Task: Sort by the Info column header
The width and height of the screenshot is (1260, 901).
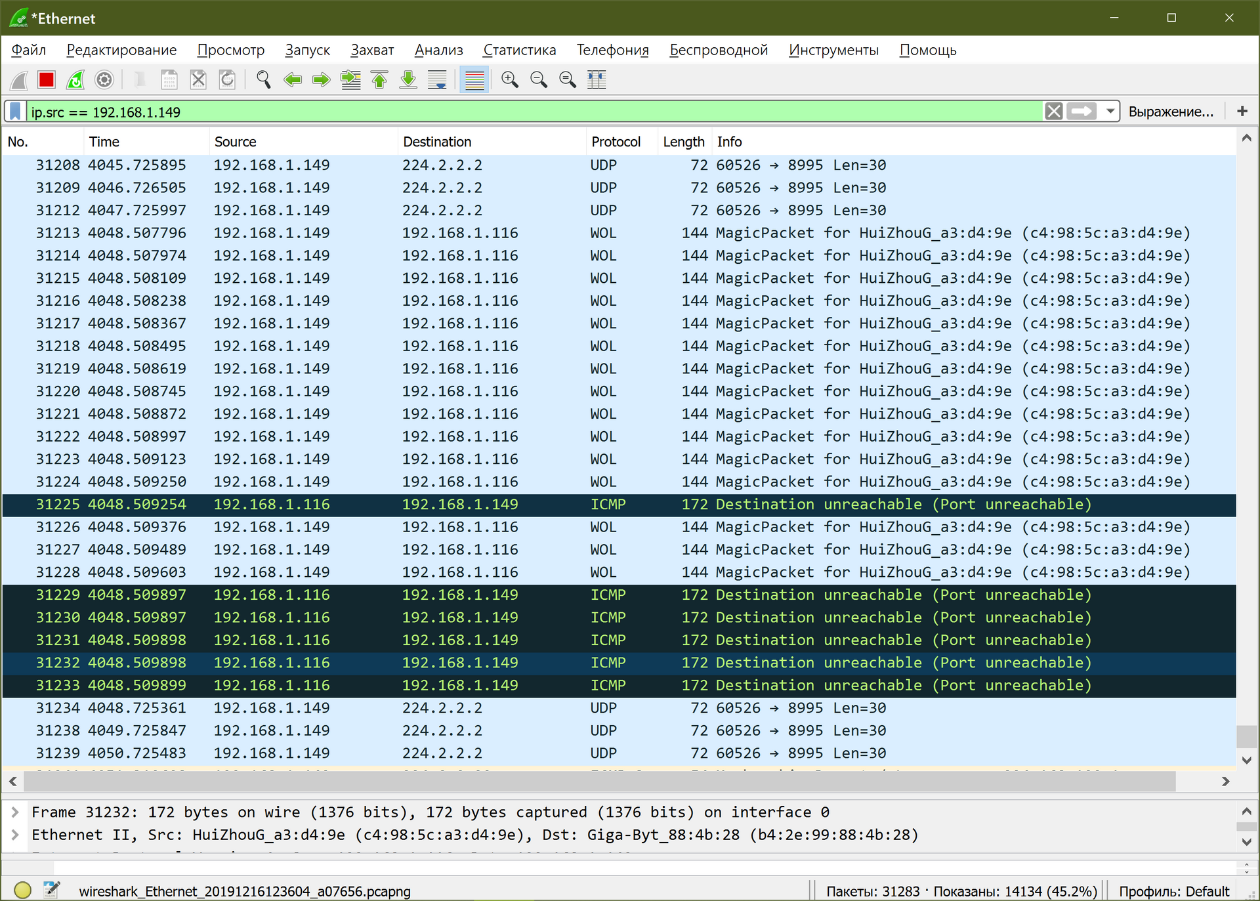Action: [x=973, y=142]
